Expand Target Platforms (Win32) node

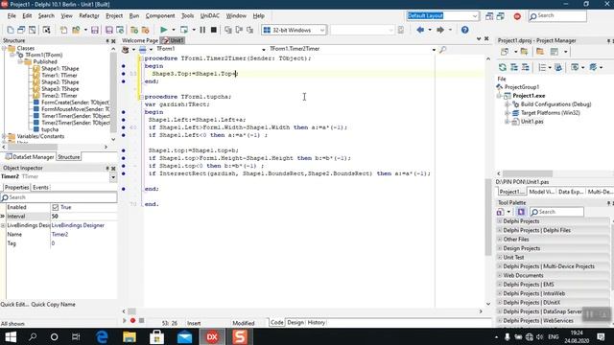(x=508, y=113)
